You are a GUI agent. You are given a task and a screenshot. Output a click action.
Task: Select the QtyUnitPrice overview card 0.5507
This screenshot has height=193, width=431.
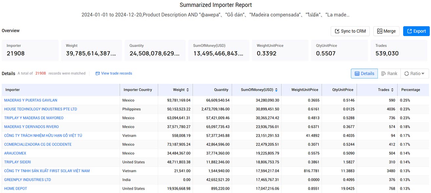[x=339, y=50]
